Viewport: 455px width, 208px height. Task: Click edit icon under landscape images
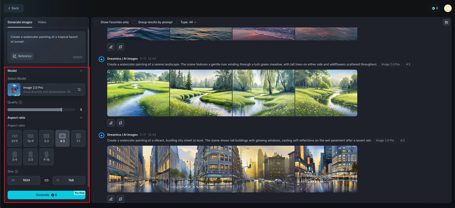tap(111, 123)
